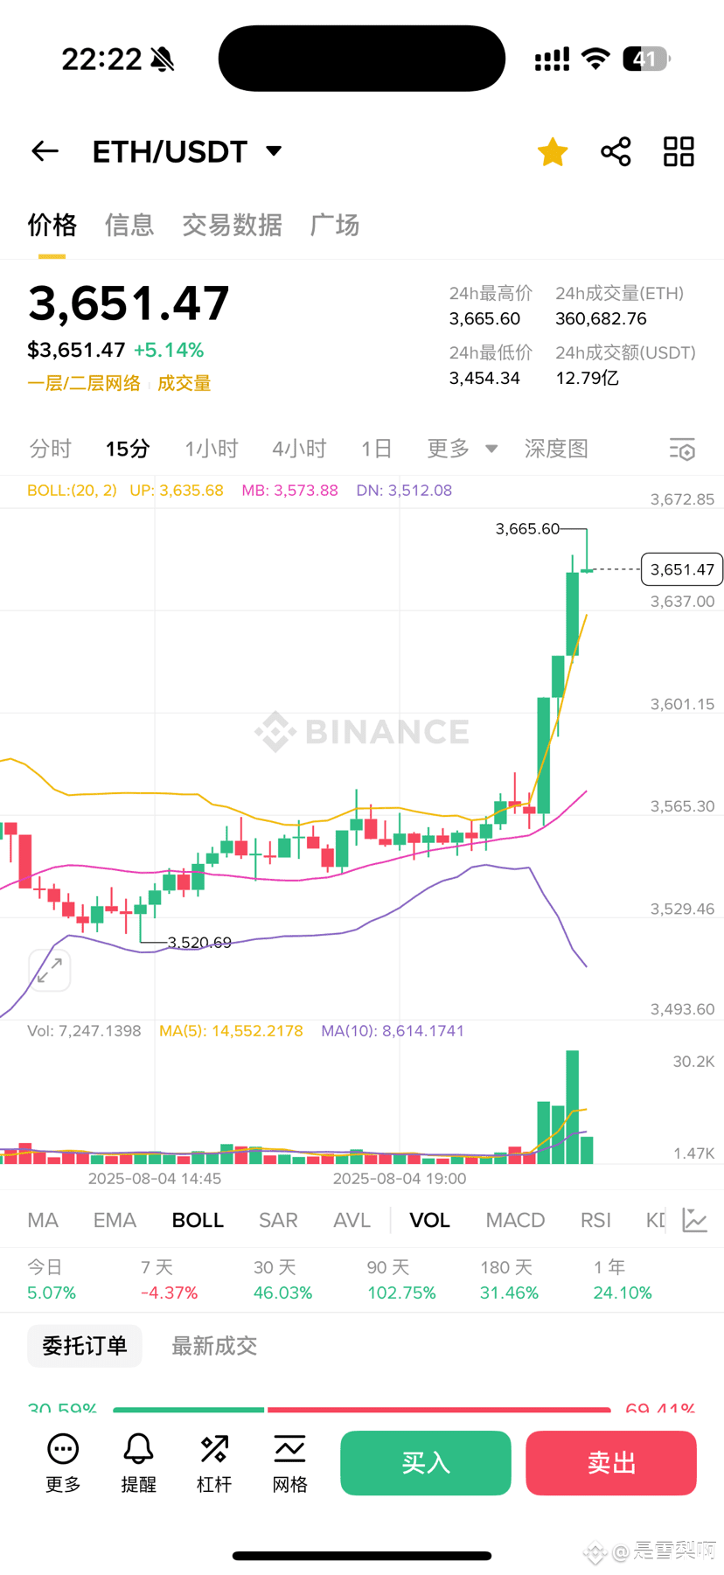Tap 24h成交额 value 12.79亿
The image size is (724, 1575).
point(588,379)
